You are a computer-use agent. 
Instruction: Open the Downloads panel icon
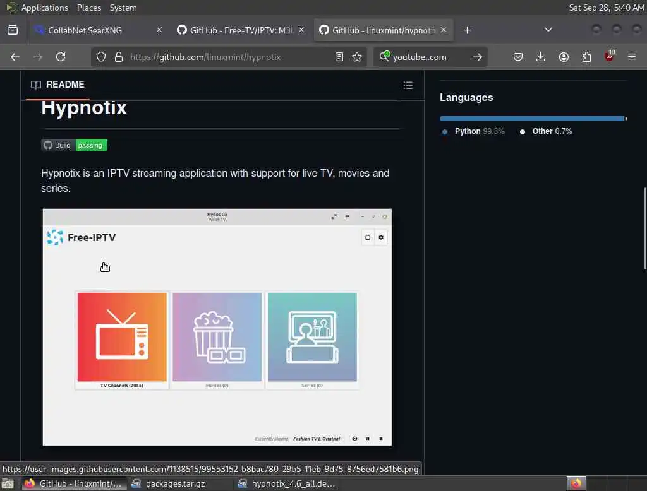pos(541,57)
